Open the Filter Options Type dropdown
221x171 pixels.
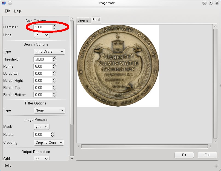(x=50, y=110)
